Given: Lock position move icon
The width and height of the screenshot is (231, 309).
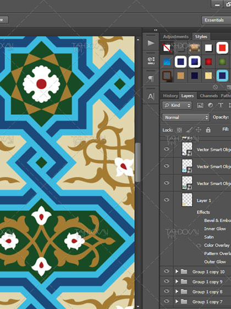Looking at the screenshot, I should click(199, 130).
